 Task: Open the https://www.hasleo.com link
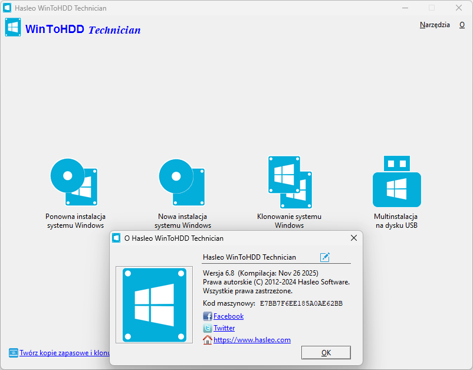pyautogui.click(x=252, y=340)
